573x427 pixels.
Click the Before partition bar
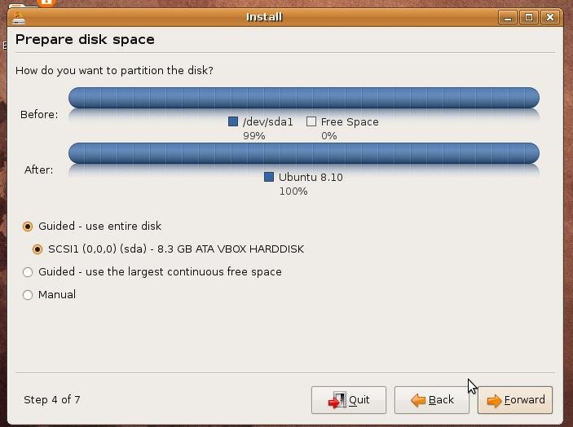pyautogui.click(x=303, y=98)
